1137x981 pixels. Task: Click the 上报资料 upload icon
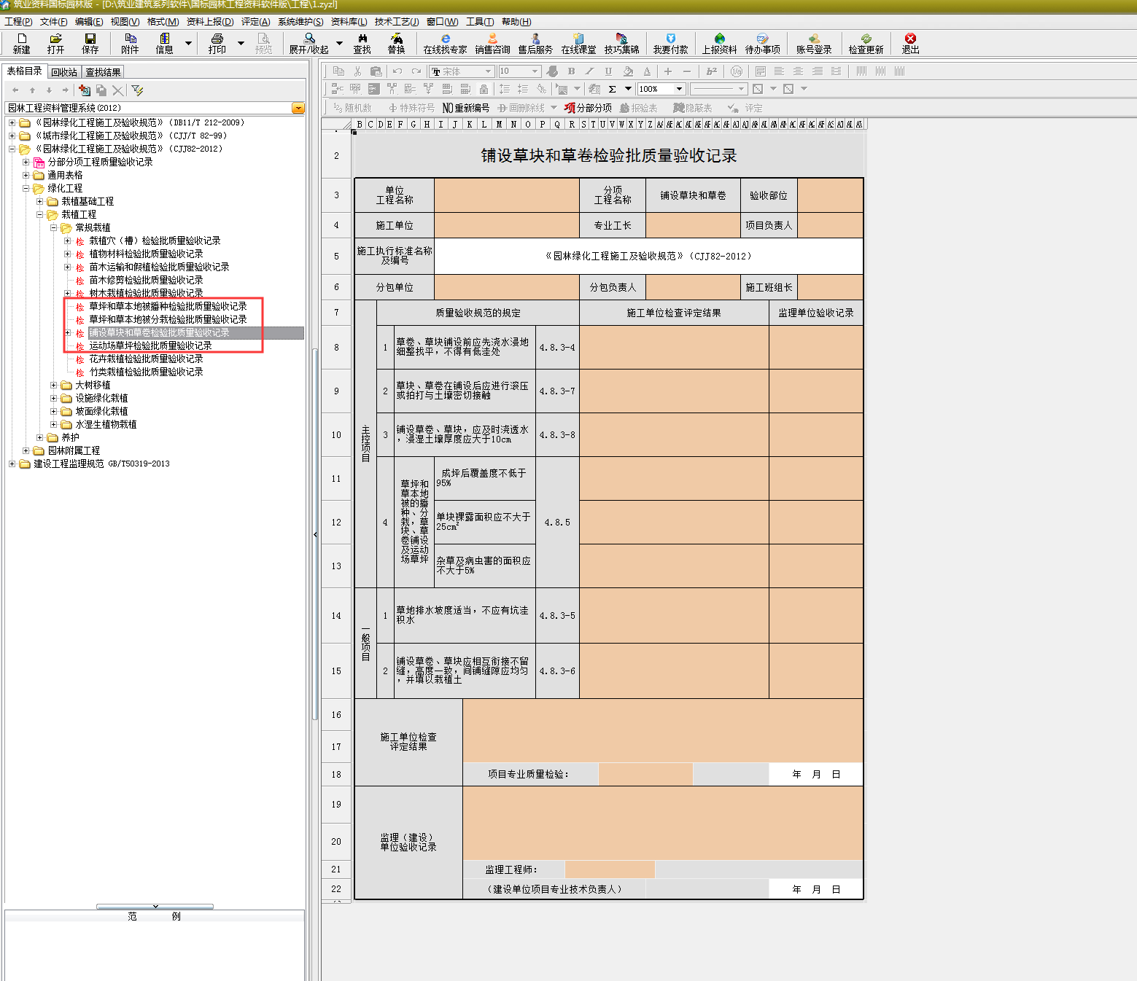point(719,44)
